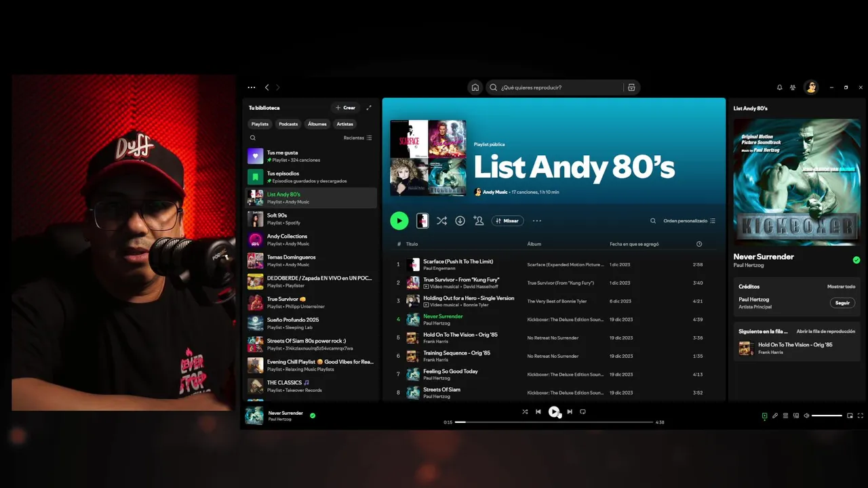Open the preview cover next to play button
This screenshot has height=488, width=868.
[x=422, y=221]
